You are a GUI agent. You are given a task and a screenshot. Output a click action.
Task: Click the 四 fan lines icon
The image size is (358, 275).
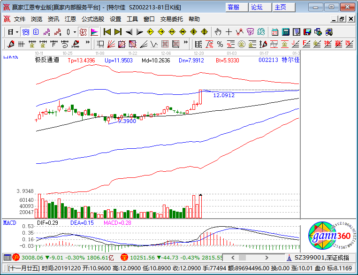click(350, 44)
